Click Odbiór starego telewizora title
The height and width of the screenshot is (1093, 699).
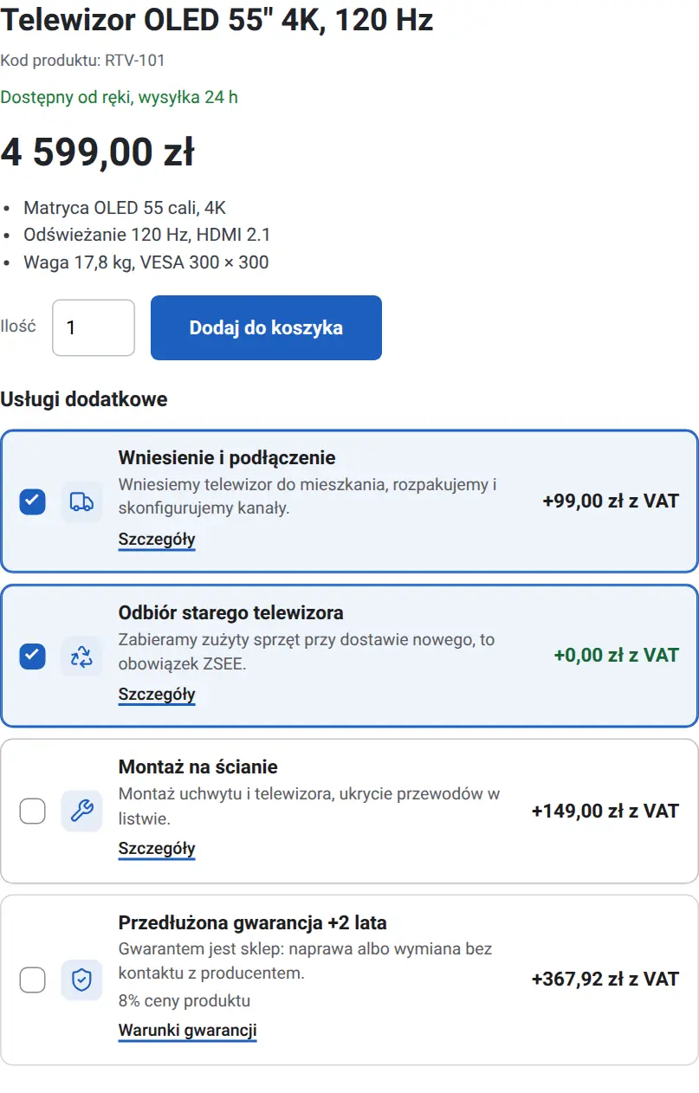point(231,612)
